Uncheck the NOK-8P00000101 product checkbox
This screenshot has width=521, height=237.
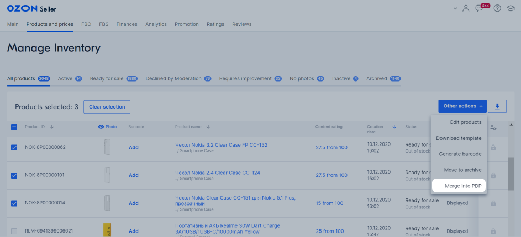pyautogui.click(x=14, y=175)
